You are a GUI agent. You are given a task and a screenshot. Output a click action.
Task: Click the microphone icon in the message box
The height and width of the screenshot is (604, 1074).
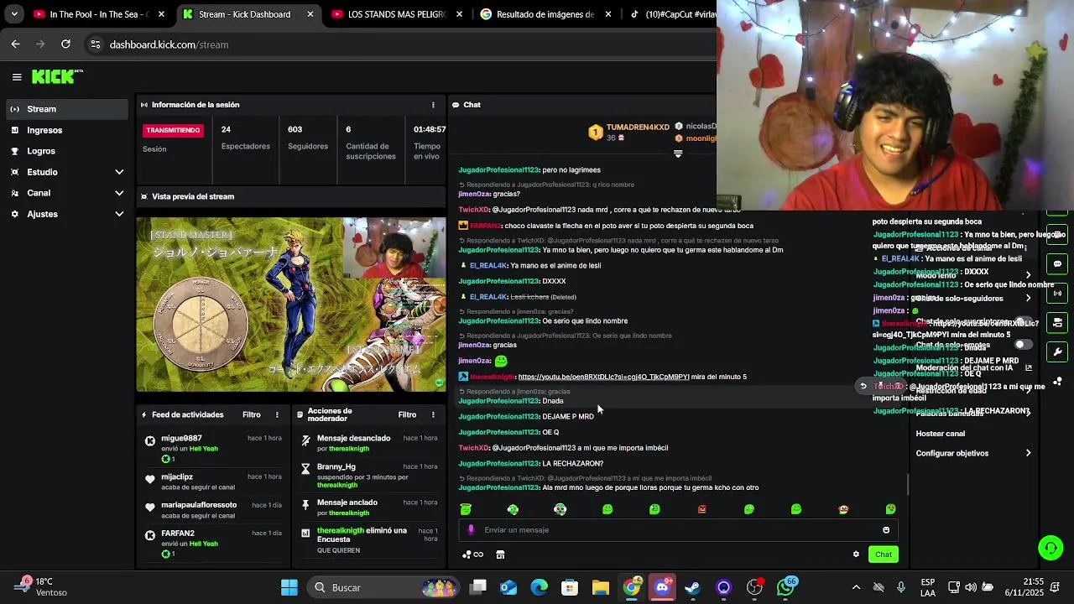(x=471, y=530)
